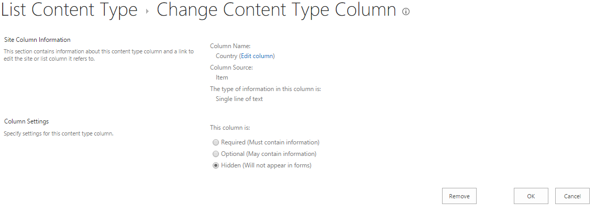Click the Item column source value

pos(222,77)
